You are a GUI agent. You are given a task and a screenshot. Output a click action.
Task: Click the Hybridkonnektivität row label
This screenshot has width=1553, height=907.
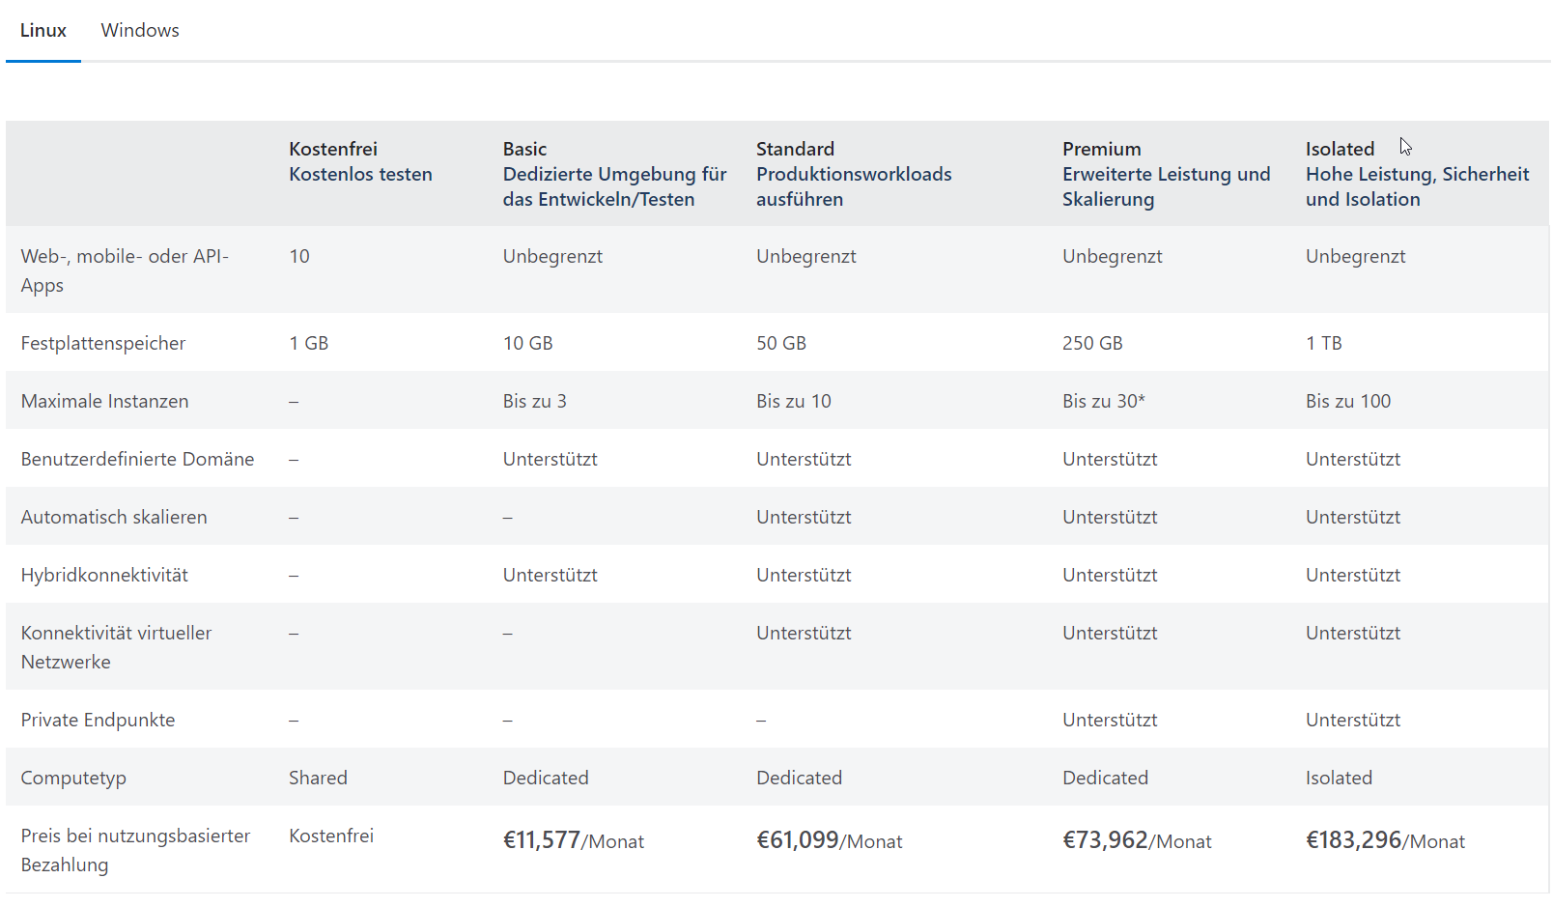coord(104,575)
